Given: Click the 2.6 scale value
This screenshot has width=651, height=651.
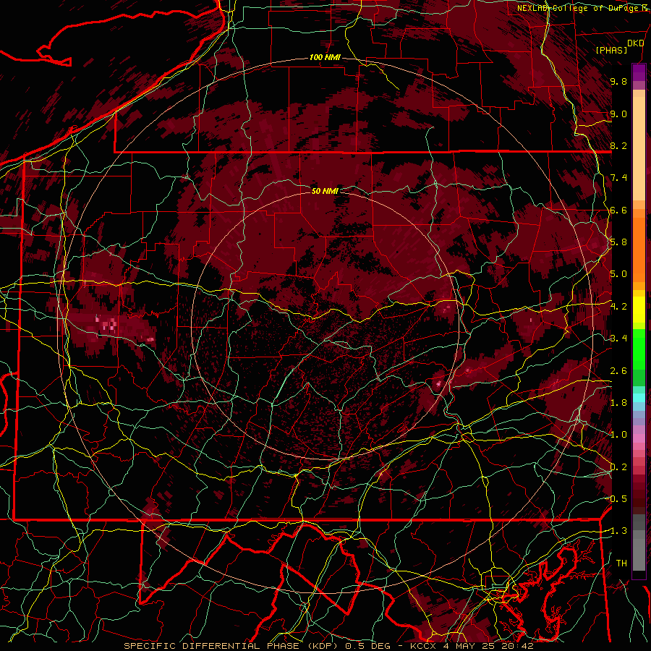Looking at the screenshot, I should 618,371.
